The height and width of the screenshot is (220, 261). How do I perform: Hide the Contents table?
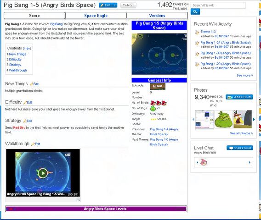[27, 49]
